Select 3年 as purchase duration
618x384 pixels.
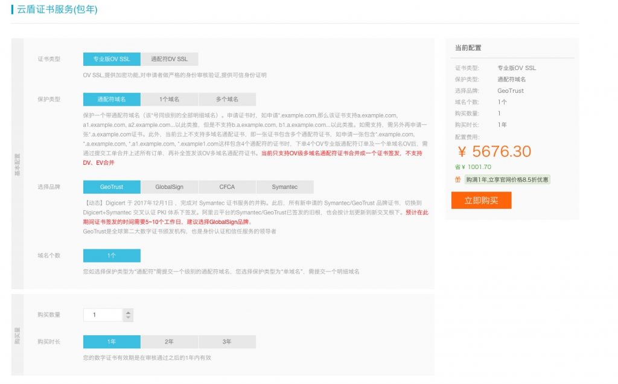(x=227, y=342)
